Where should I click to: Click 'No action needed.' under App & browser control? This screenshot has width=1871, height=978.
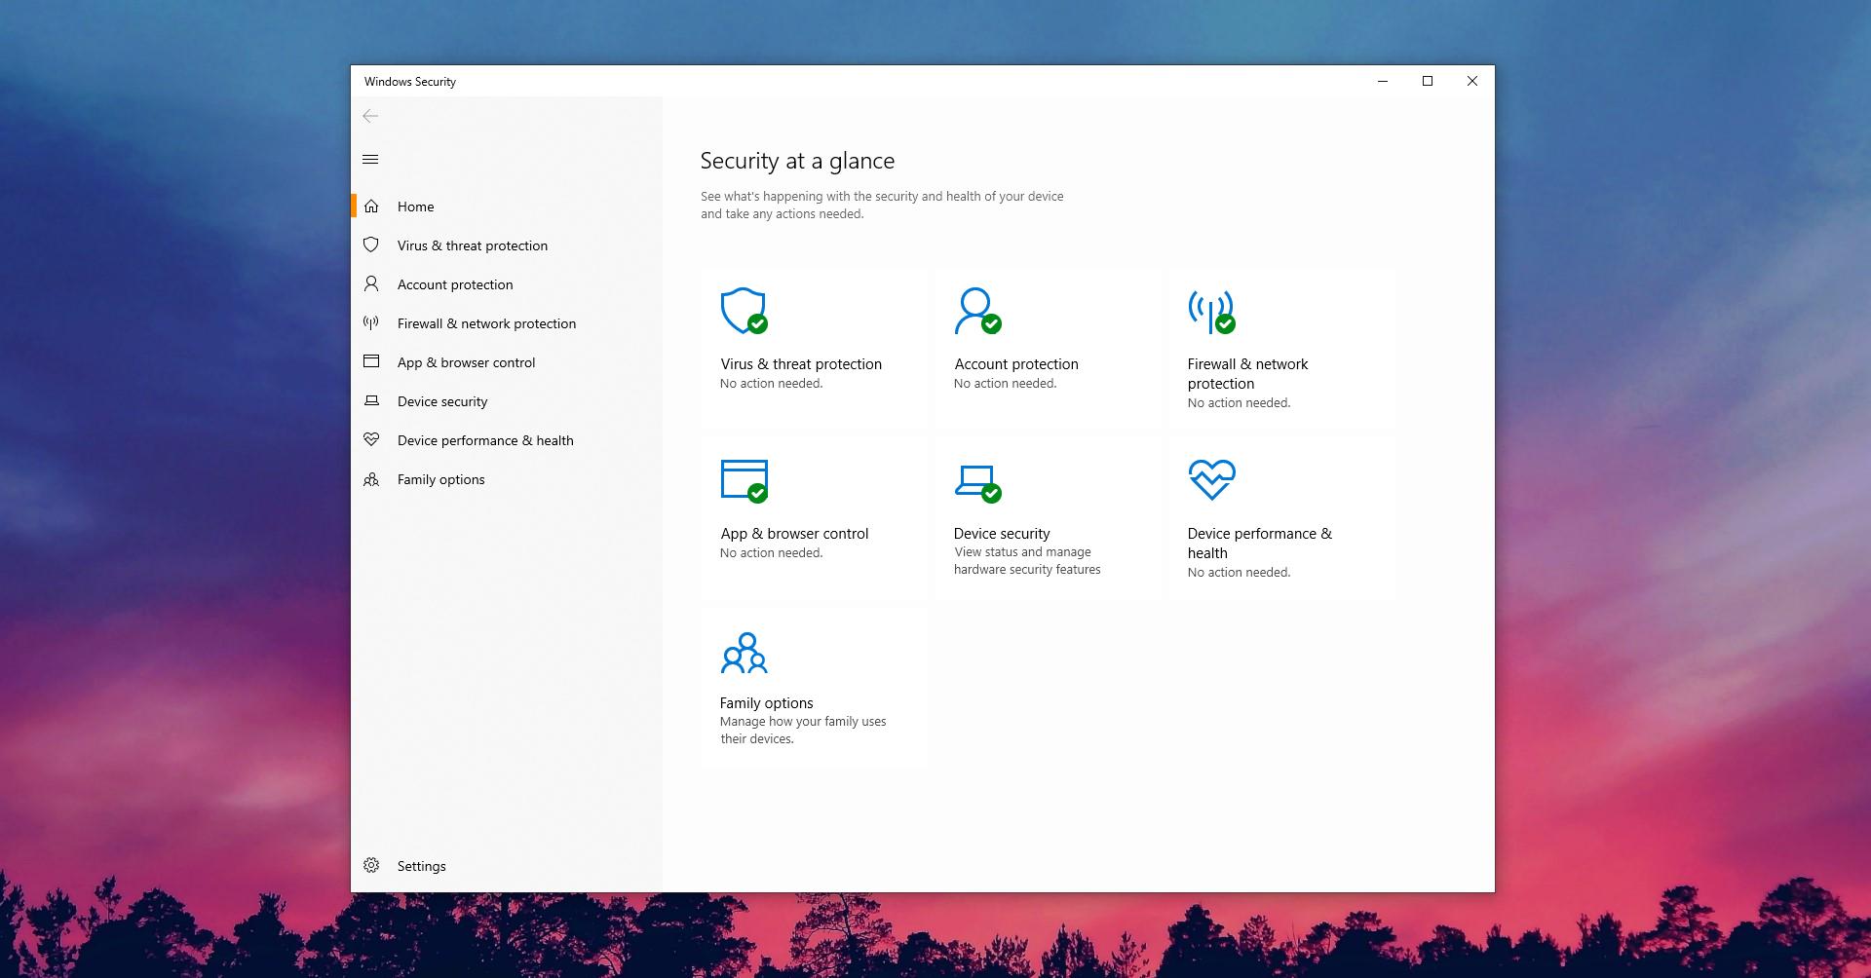click(771, 553)
